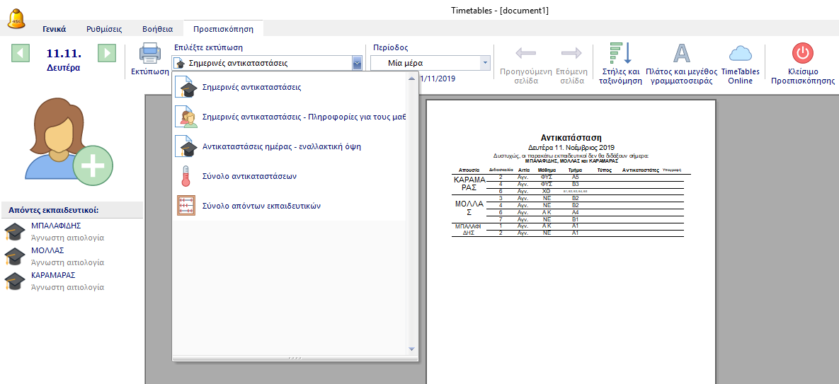Viewport: 839px width, 384px height.
Task: Click the Εκτύπωση printer icon
Action: pos(150,53)
